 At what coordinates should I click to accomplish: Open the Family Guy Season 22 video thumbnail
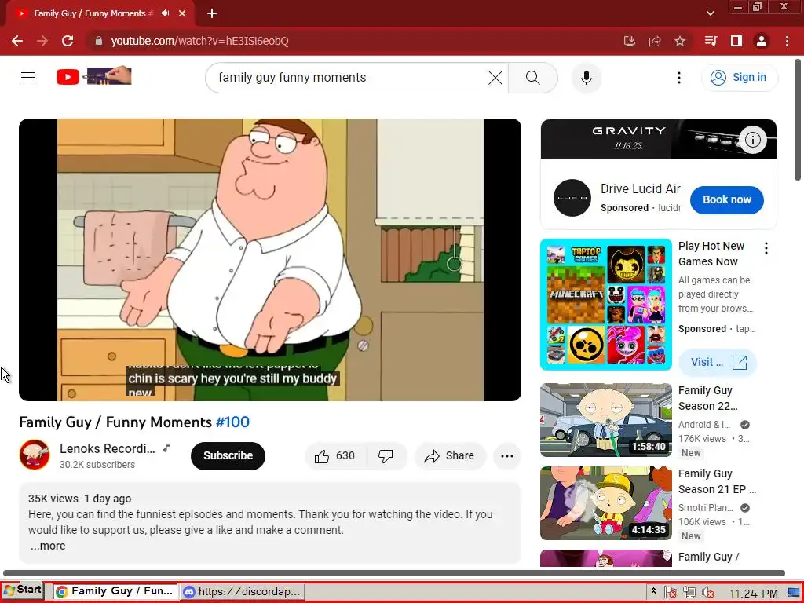(605, 420)
